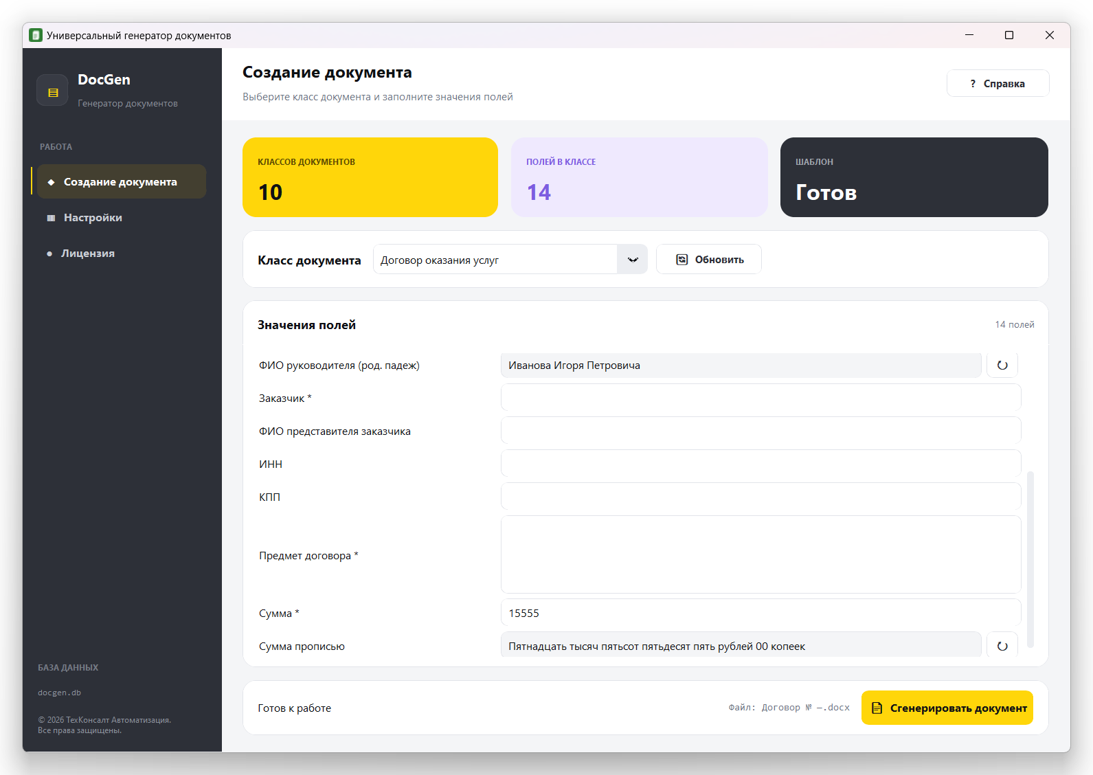
Task: Click the '14 полей' counter text
Action: tap(1014, 324)
